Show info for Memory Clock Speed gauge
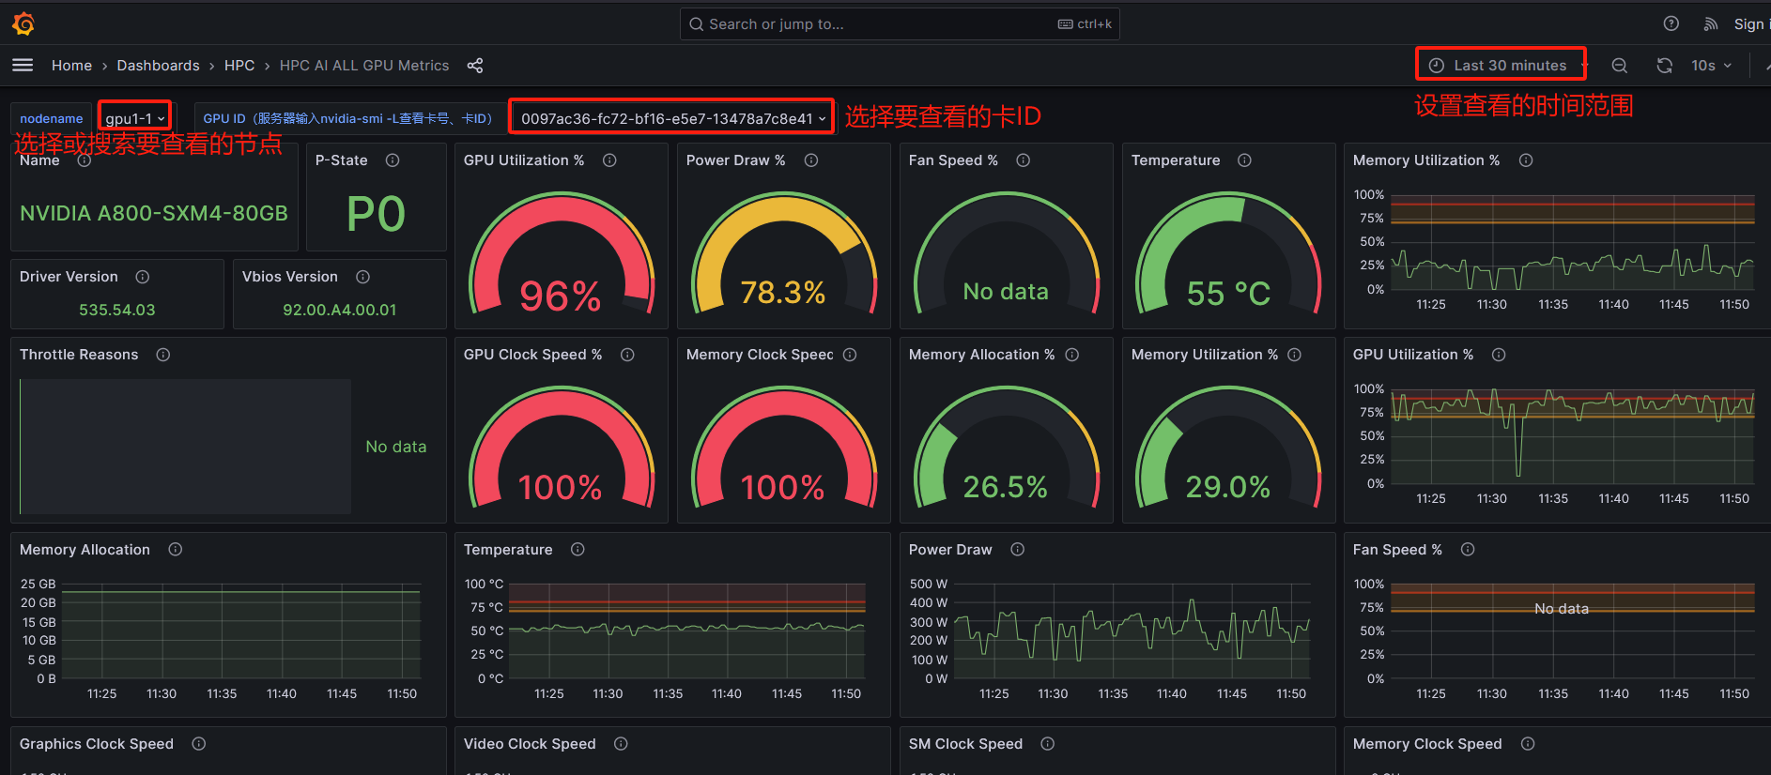Image resolution: width=1771 pixels, height=775 pixels. pyautogui.click(x=850, y=355)
